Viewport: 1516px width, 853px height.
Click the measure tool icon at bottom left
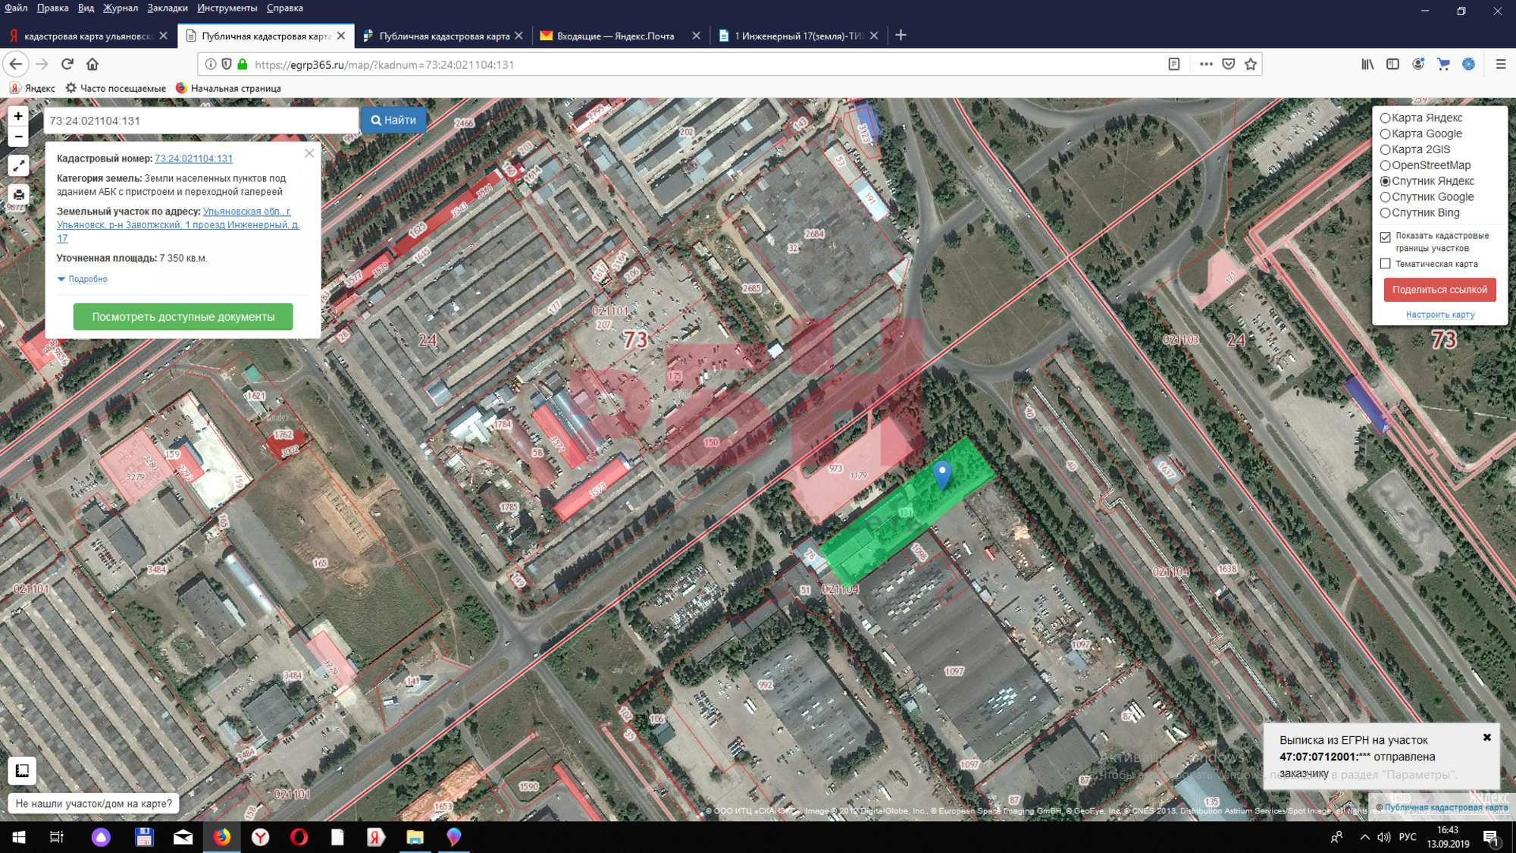point(22,770)
